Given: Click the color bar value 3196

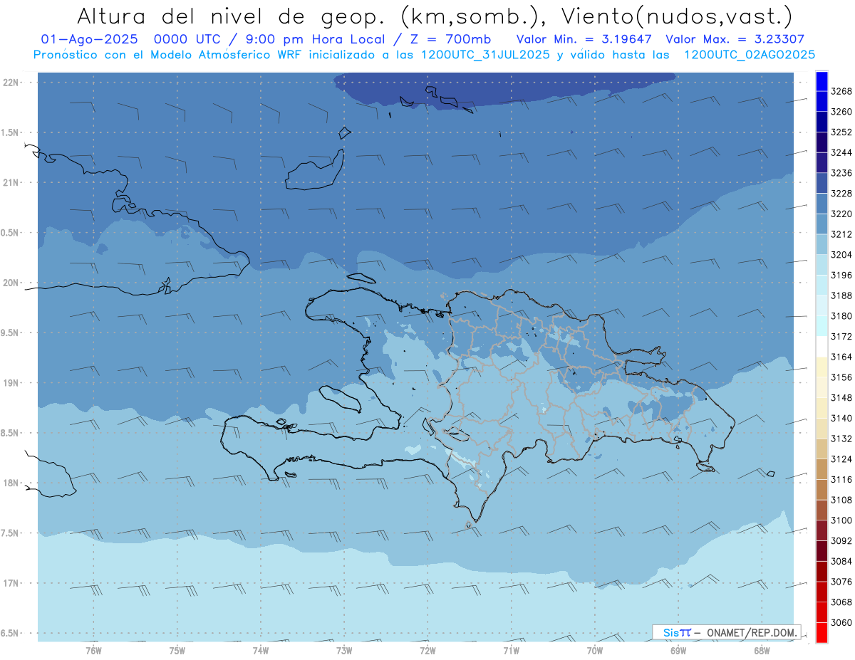Looking at the screenshot, I should coord(842,276).
